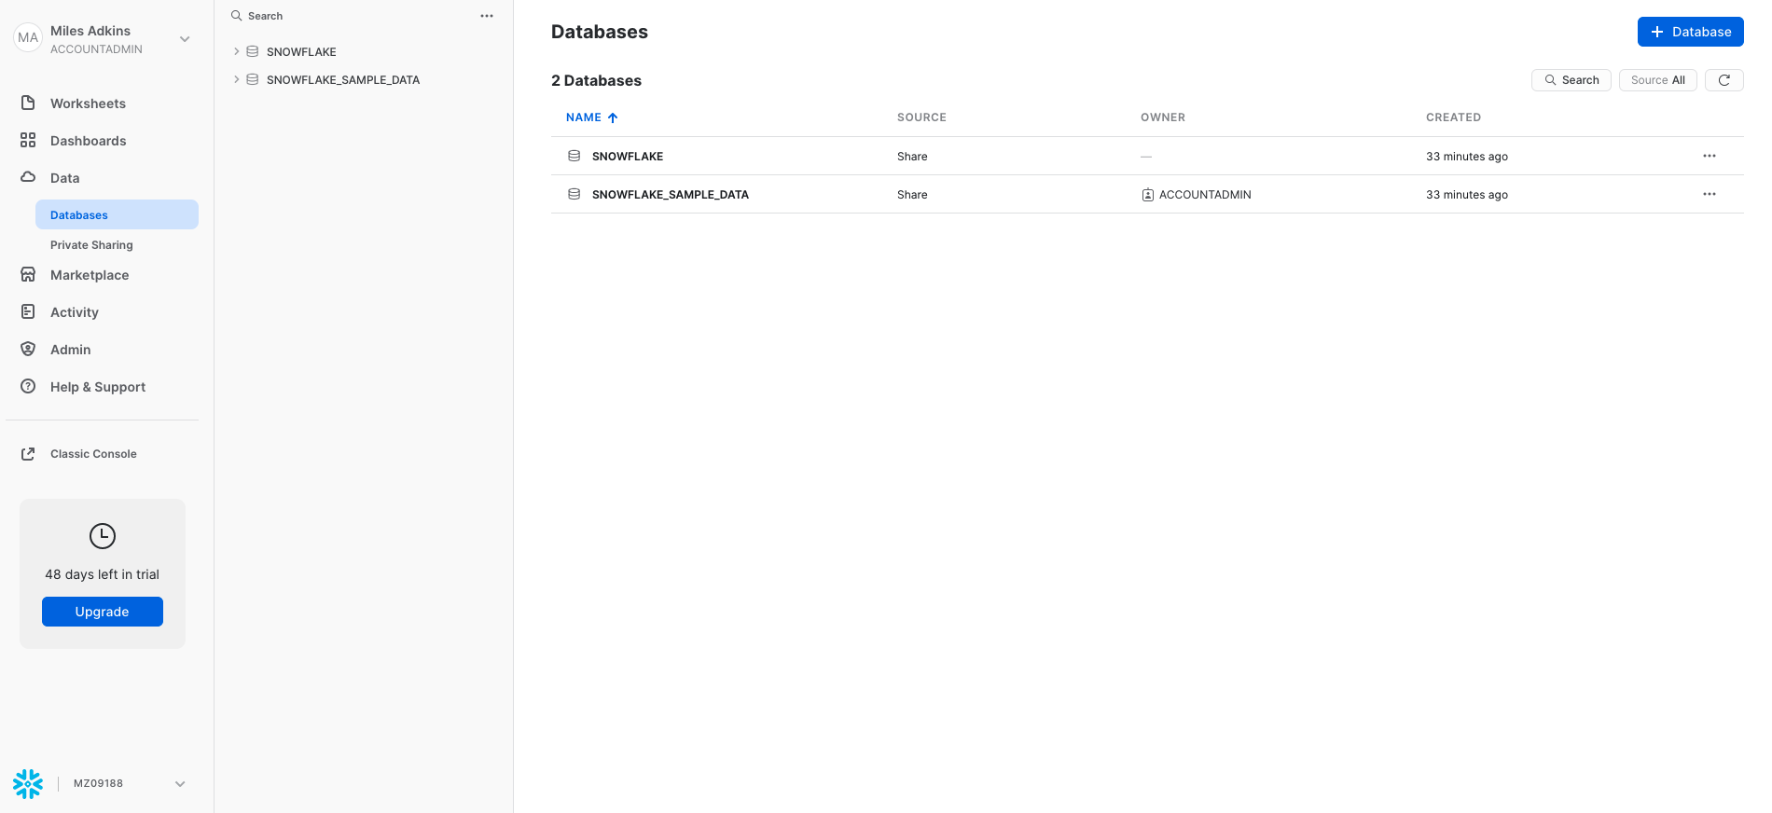Viewport: 1772px width, 813px height.
Task: Click the Marketplace storefront icon
Action: click(28, 274)
